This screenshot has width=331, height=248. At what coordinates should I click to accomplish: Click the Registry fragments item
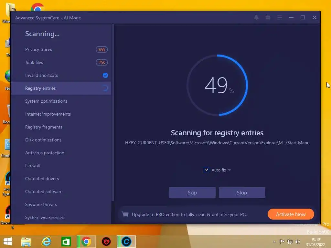(x=61, y=127)
